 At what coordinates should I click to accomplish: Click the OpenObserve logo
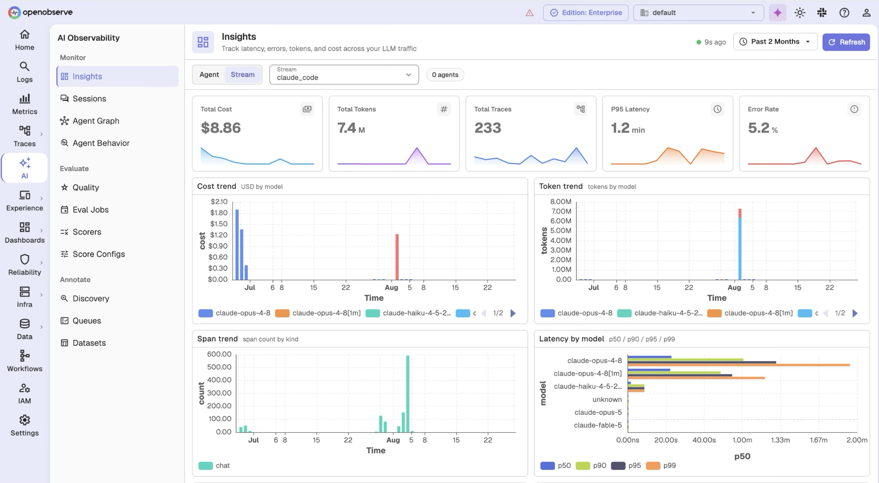point(40,12)
